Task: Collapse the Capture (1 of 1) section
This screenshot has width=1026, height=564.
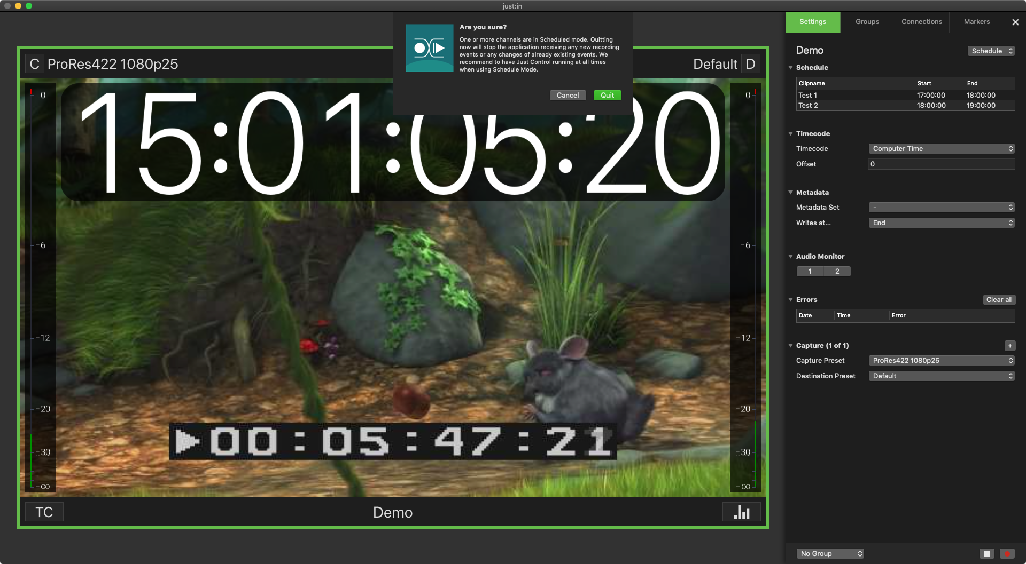Action: pyautogui.click(x=790, y=345)
